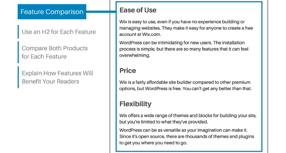Click the Ease of Use heading

click(138, 10)
